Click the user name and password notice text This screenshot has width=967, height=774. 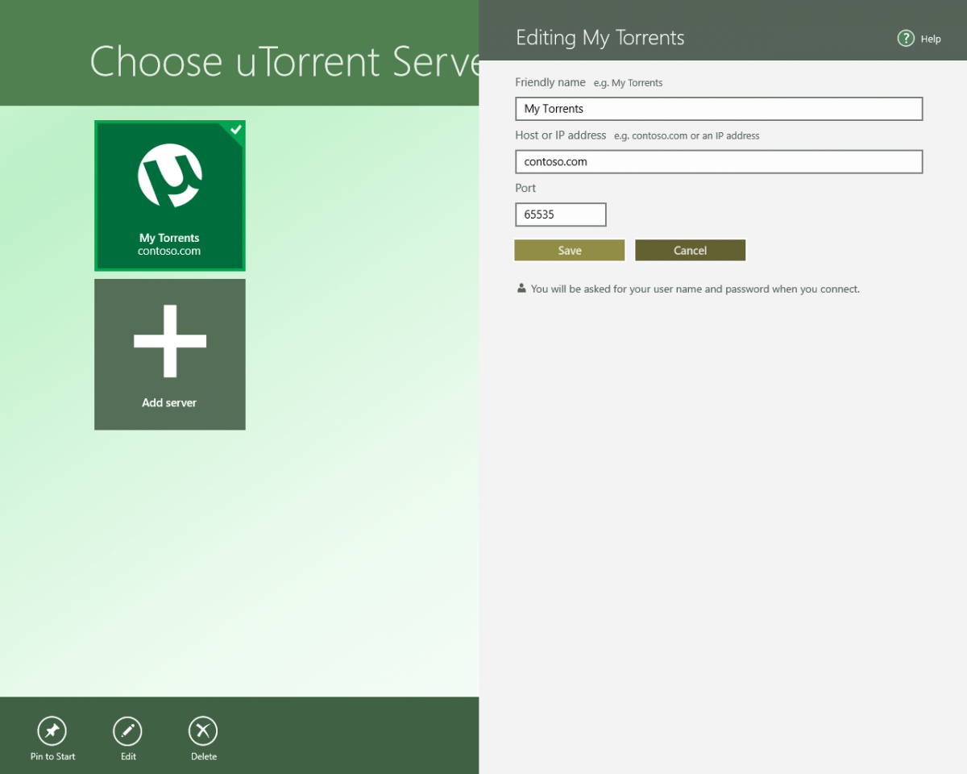(695, 289)
